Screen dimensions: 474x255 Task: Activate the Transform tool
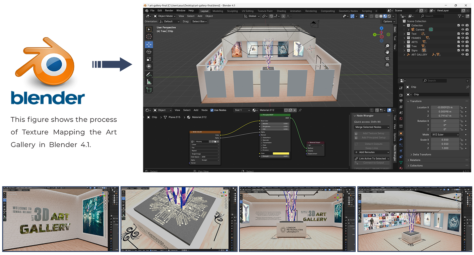pyautogui.click(x=149, y=66)
